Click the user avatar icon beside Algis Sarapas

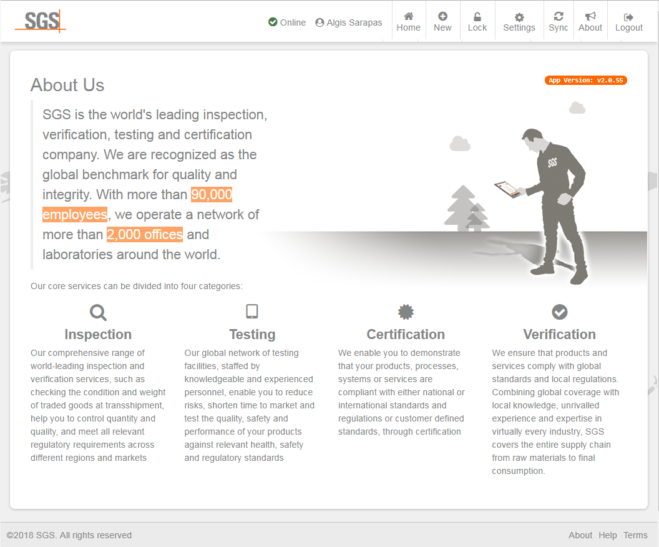[x=320, y=22]
